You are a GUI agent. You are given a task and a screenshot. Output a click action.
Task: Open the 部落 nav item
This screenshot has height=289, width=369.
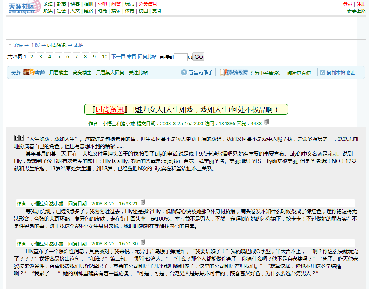(61, 4)
